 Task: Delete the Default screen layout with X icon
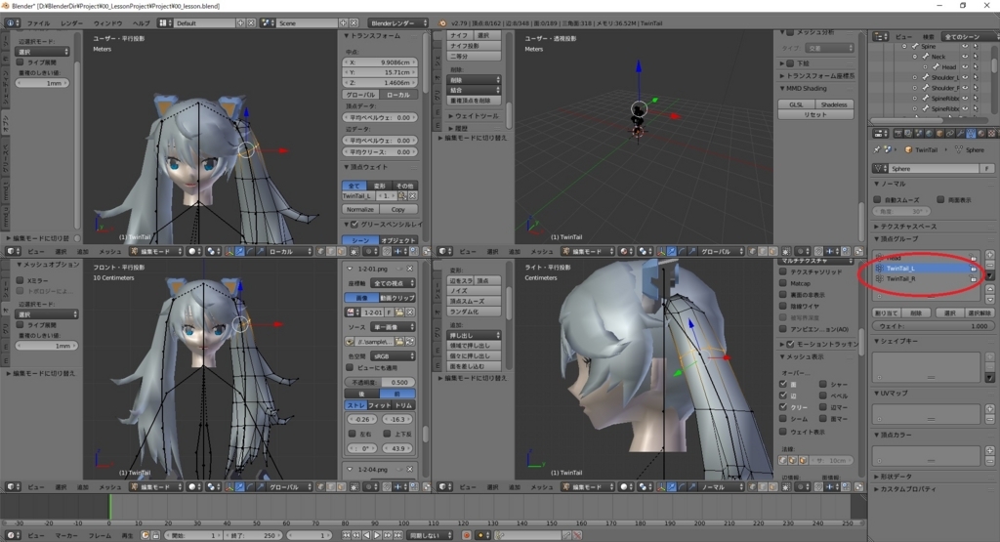251,23
